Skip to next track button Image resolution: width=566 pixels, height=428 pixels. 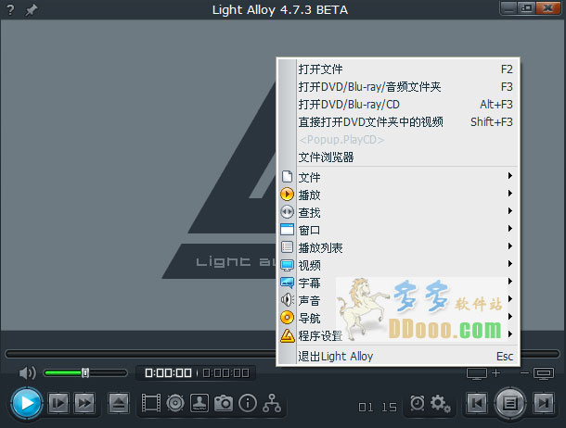coord(544,403)
